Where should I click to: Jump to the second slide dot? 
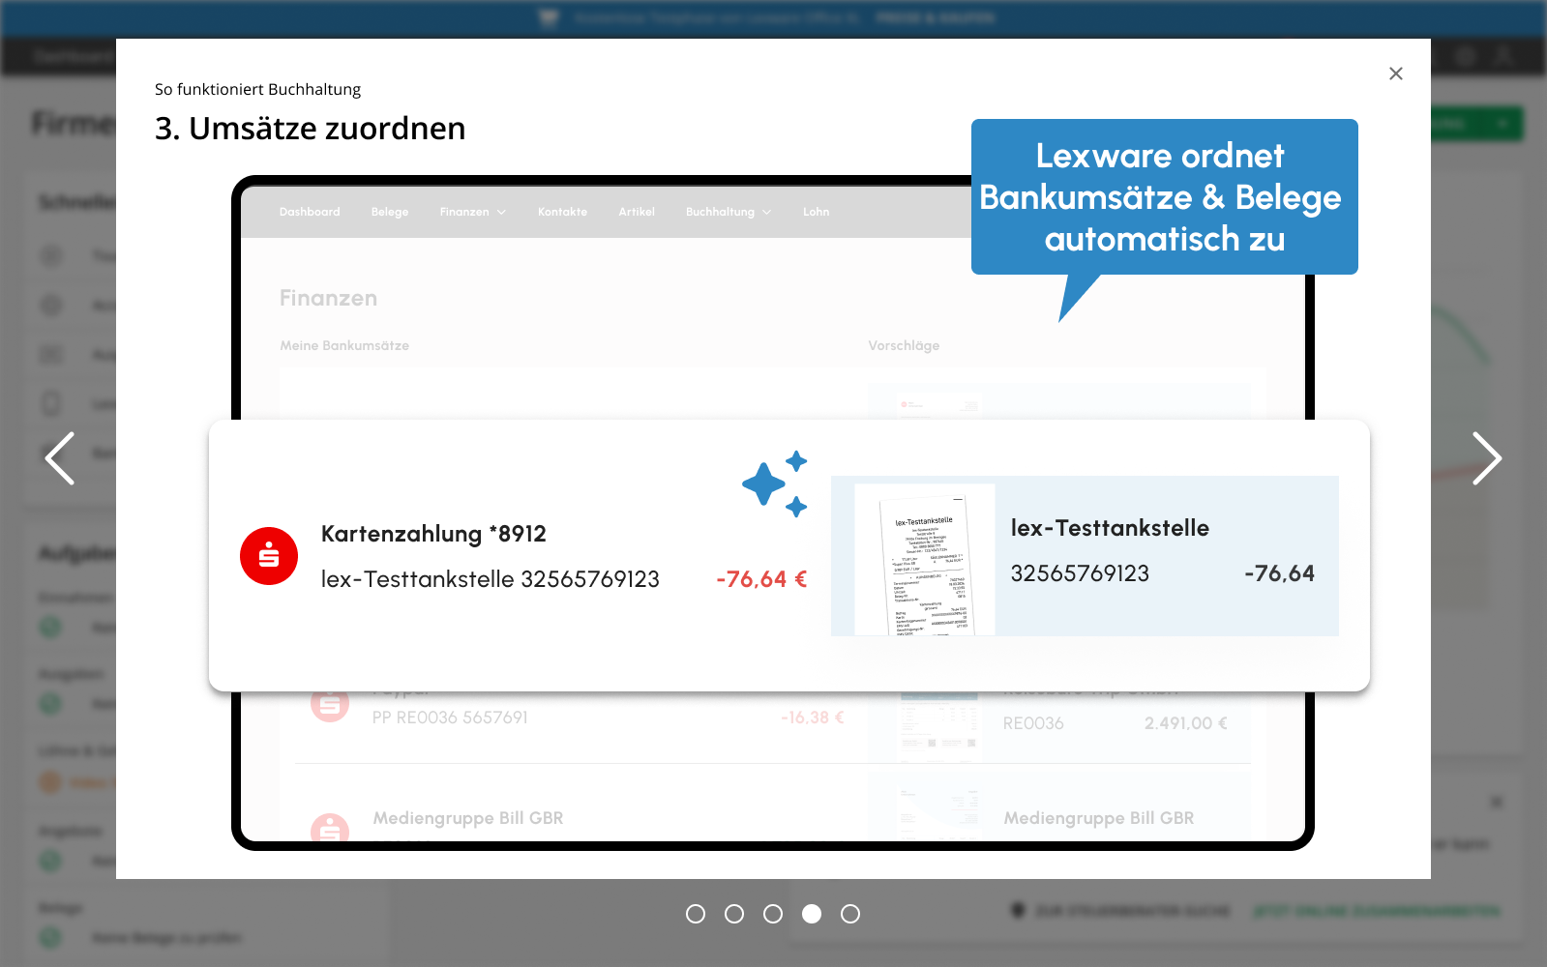coord(734,914)
